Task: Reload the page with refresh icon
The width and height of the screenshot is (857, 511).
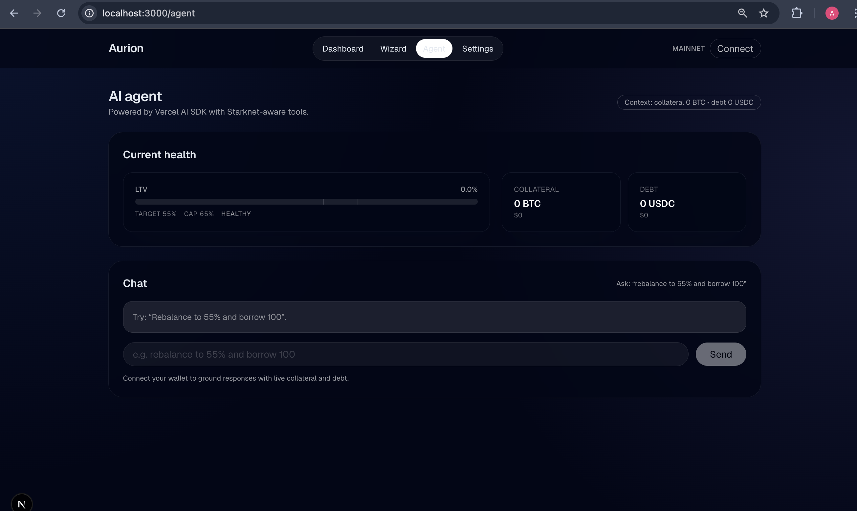Action: point(61,13)
